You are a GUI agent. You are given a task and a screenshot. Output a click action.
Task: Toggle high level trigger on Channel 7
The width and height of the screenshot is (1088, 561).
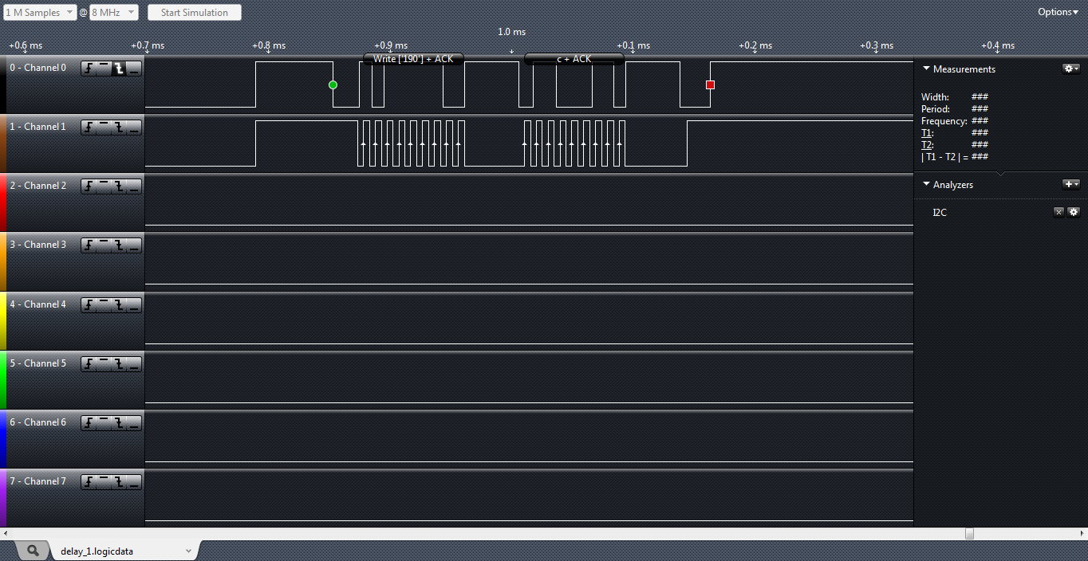pos(104,482)
